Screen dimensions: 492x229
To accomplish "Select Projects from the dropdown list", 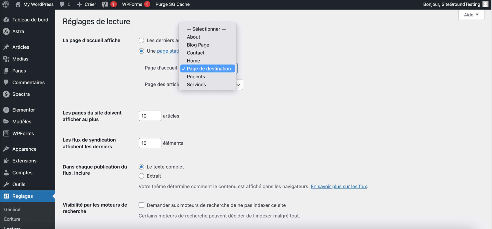I will click(x=207, y=77).
